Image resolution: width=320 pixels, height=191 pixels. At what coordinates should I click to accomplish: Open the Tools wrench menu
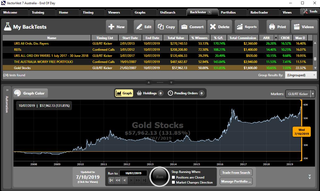(x=310, y=11)
